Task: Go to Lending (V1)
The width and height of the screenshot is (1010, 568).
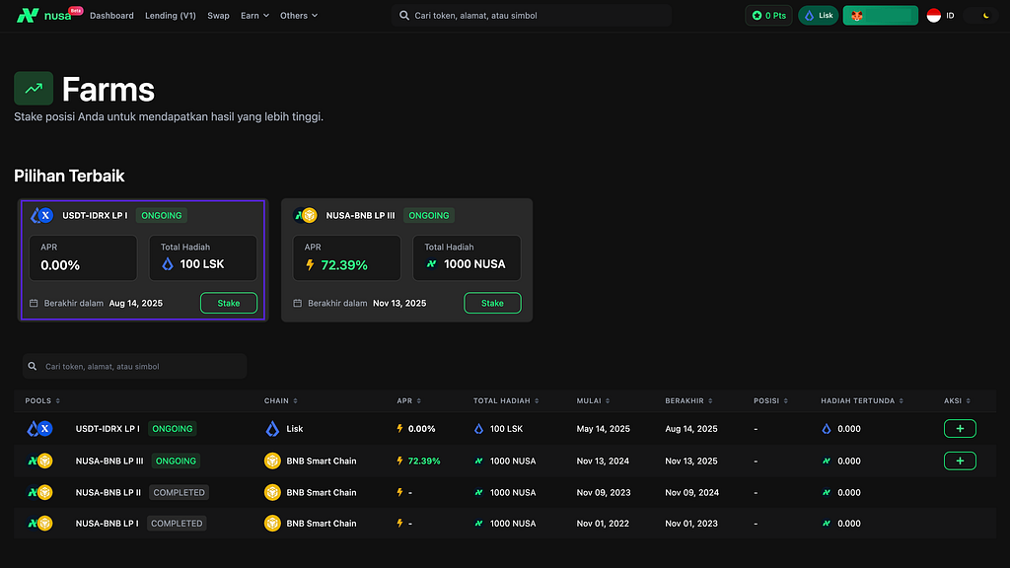Action: (170, 16)
